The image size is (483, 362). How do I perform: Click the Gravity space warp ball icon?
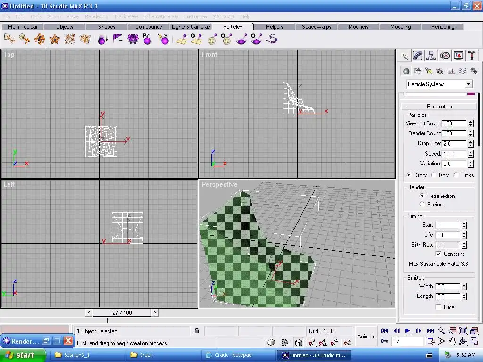coord(102,39)
